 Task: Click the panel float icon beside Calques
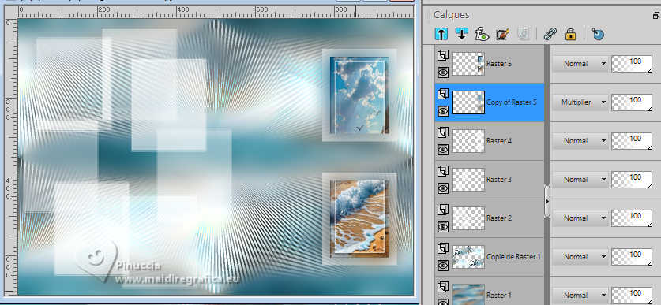click(656, 16)
